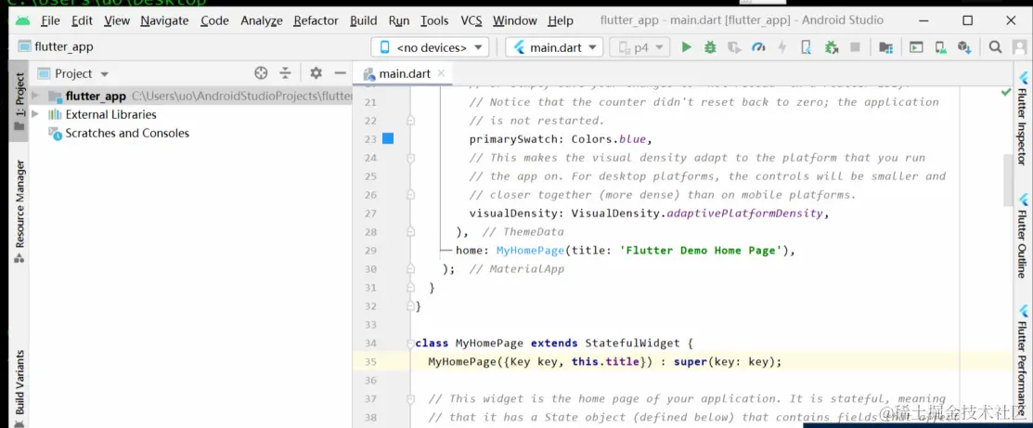This screenshot has width=1033, height=428.
Task: Open the Flutter Inspector side tab
Action: pyautogui.click(x=1023, y=118)
